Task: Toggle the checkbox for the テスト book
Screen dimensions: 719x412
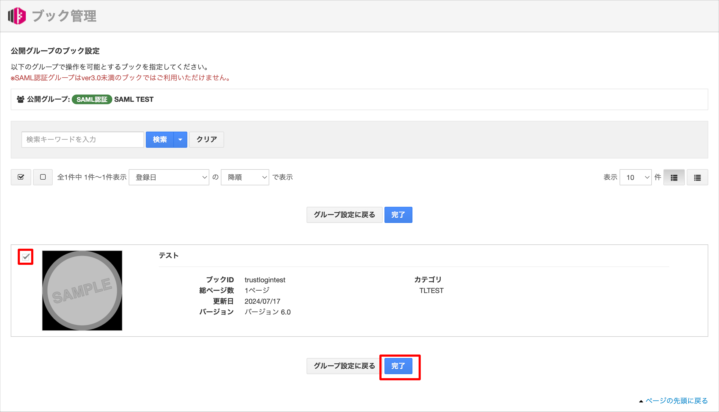Action: coord(26,257)
